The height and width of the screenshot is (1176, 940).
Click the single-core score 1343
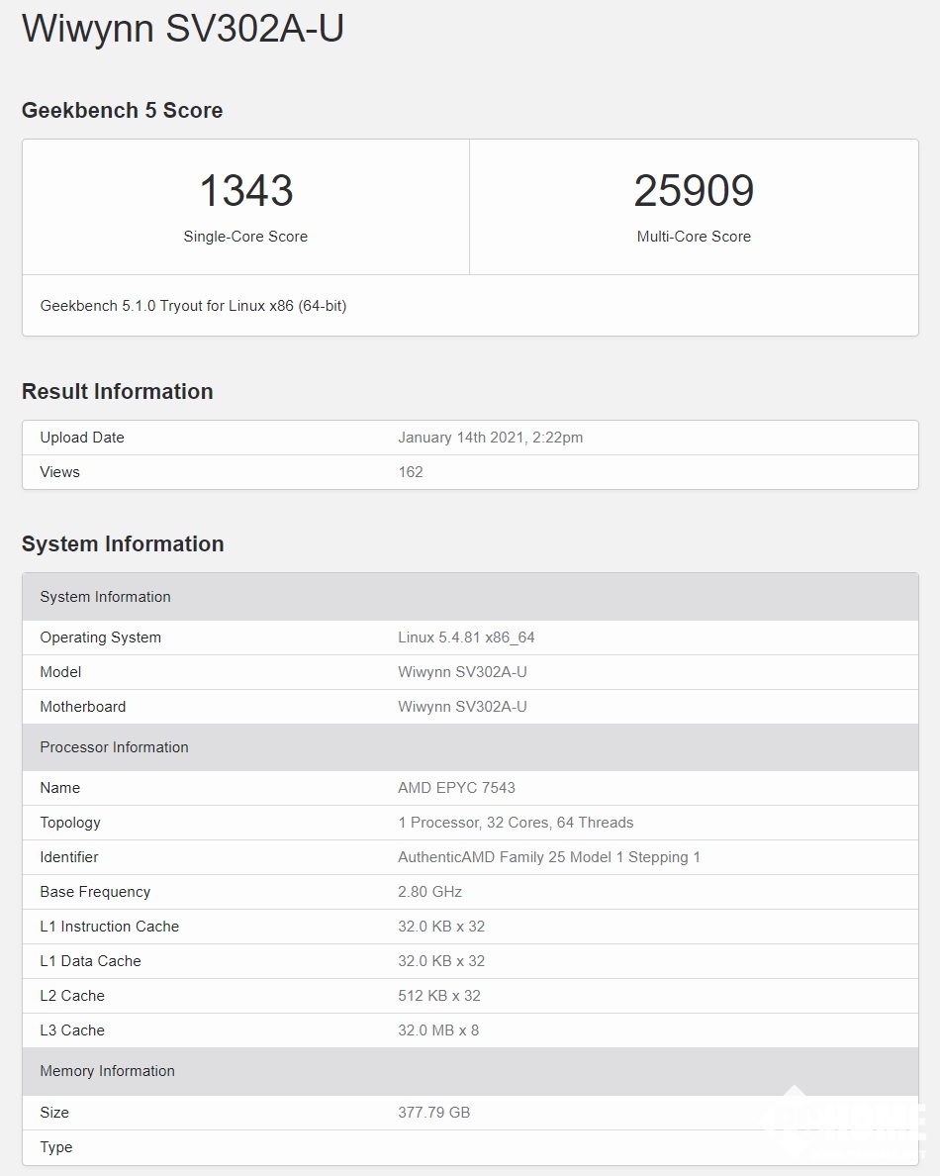pos(245,191)
